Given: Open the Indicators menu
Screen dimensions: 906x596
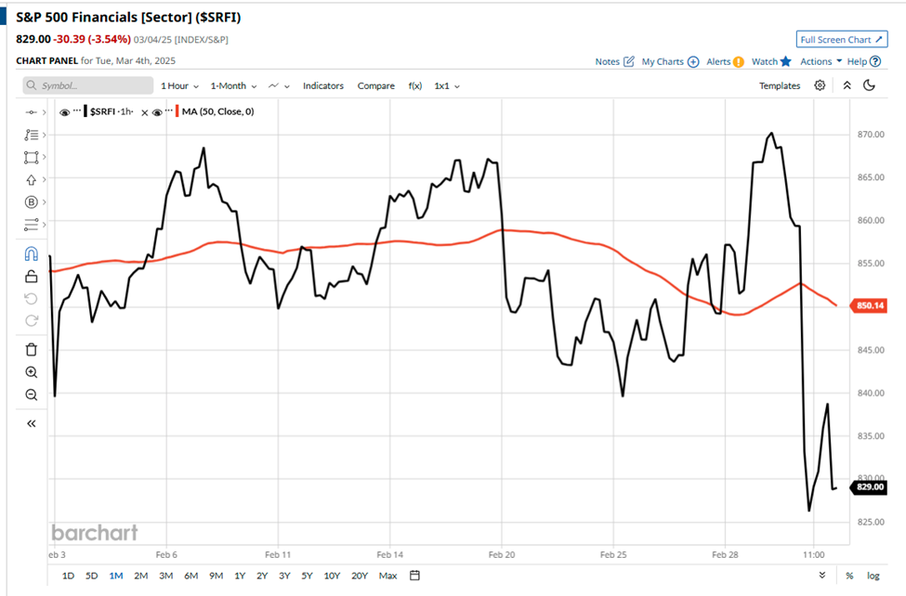Looking at the screenshot, I should tap(322, 85).
